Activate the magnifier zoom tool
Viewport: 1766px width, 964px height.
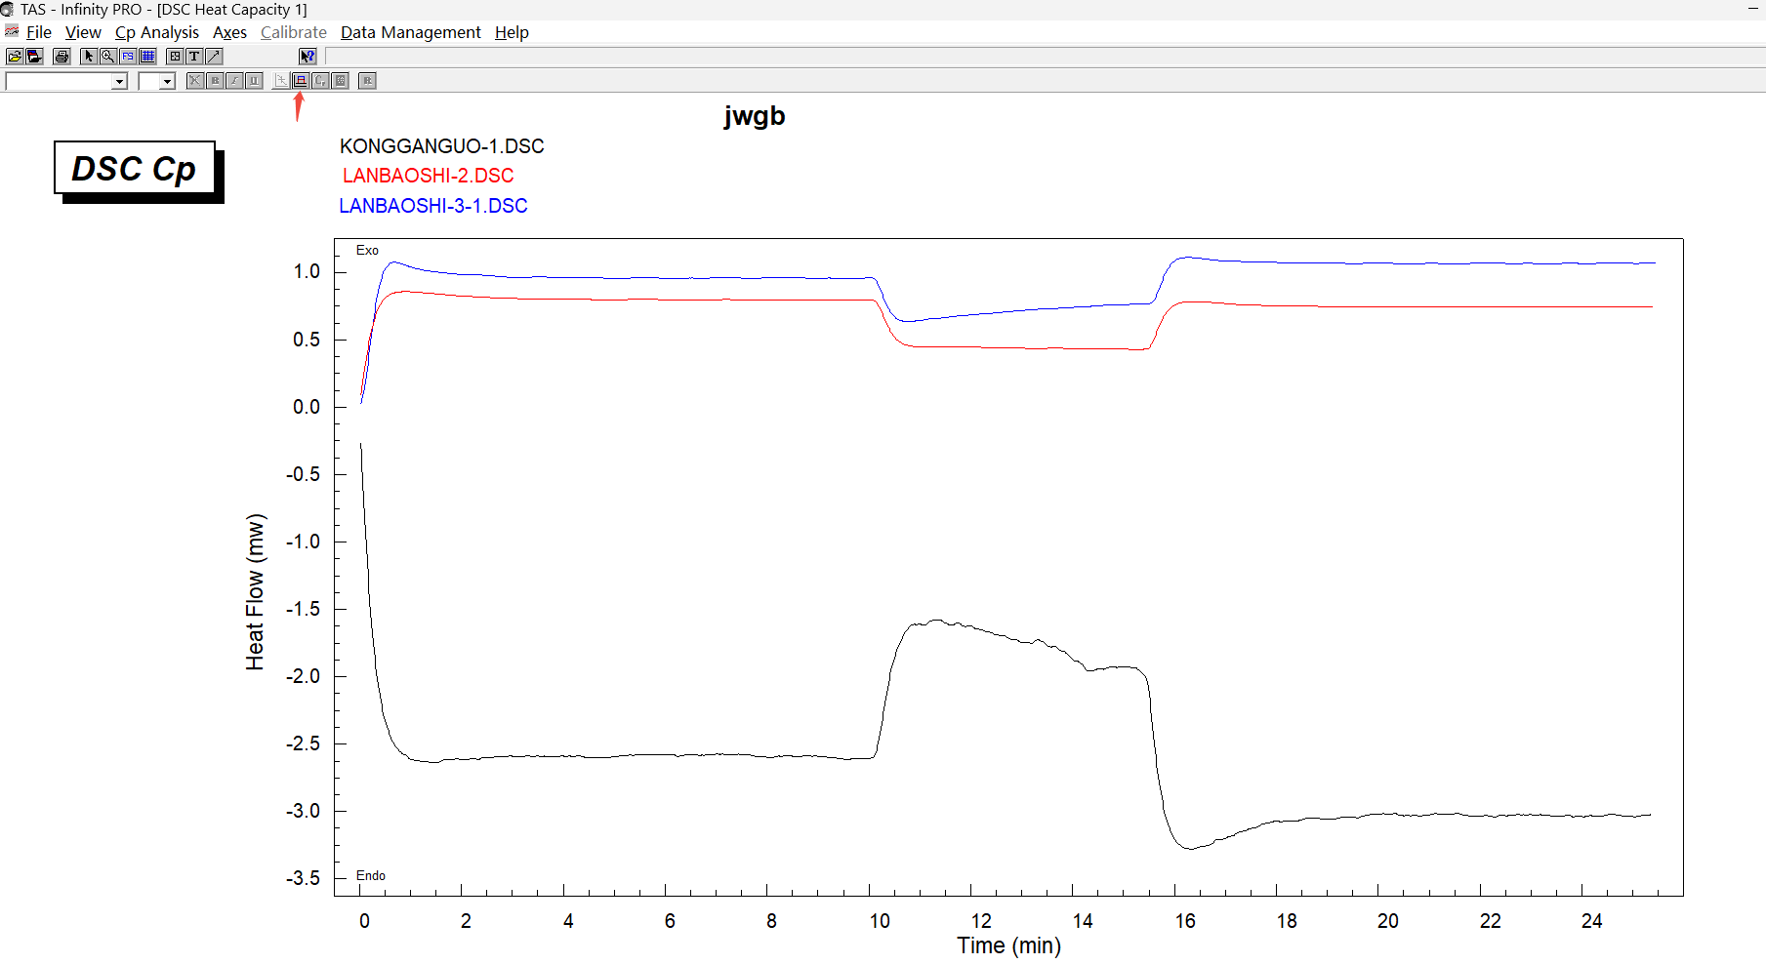(x=108, y=57)
